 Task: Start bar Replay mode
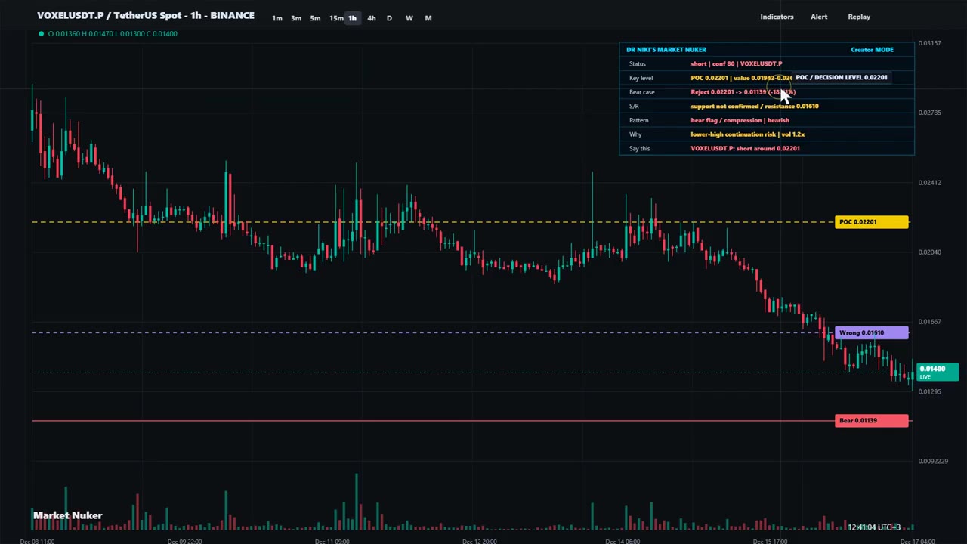coord(859,17)
